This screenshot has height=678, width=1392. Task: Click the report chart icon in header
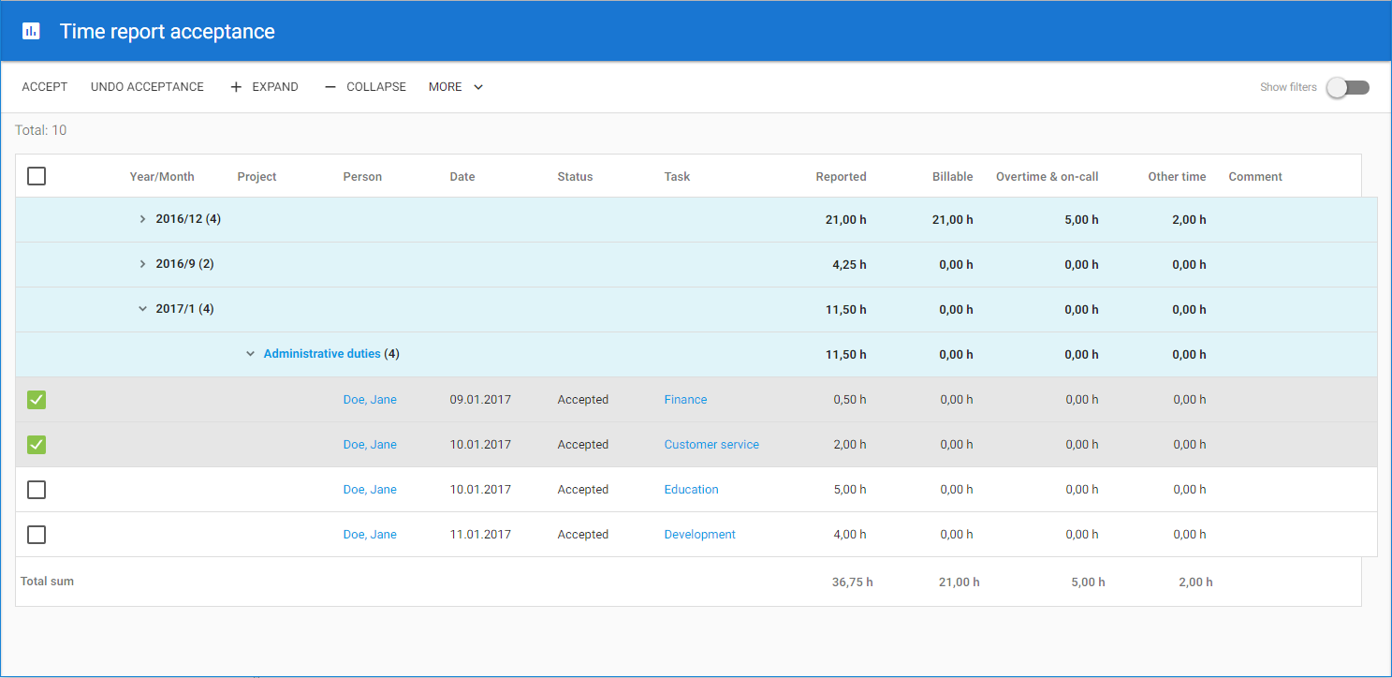point(32,31)
